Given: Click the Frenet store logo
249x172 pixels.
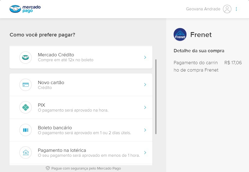Looking at the screenshot, I should [x=180, y=35].
